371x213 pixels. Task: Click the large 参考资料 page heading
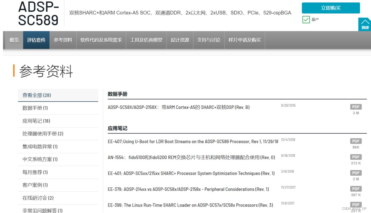point(46,71)
